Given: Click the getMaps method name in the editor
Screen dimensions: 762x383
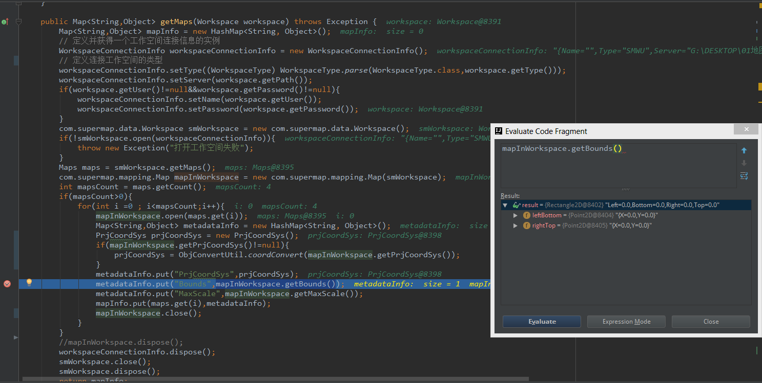Looking at the screenshot, I should click(176, 21).
